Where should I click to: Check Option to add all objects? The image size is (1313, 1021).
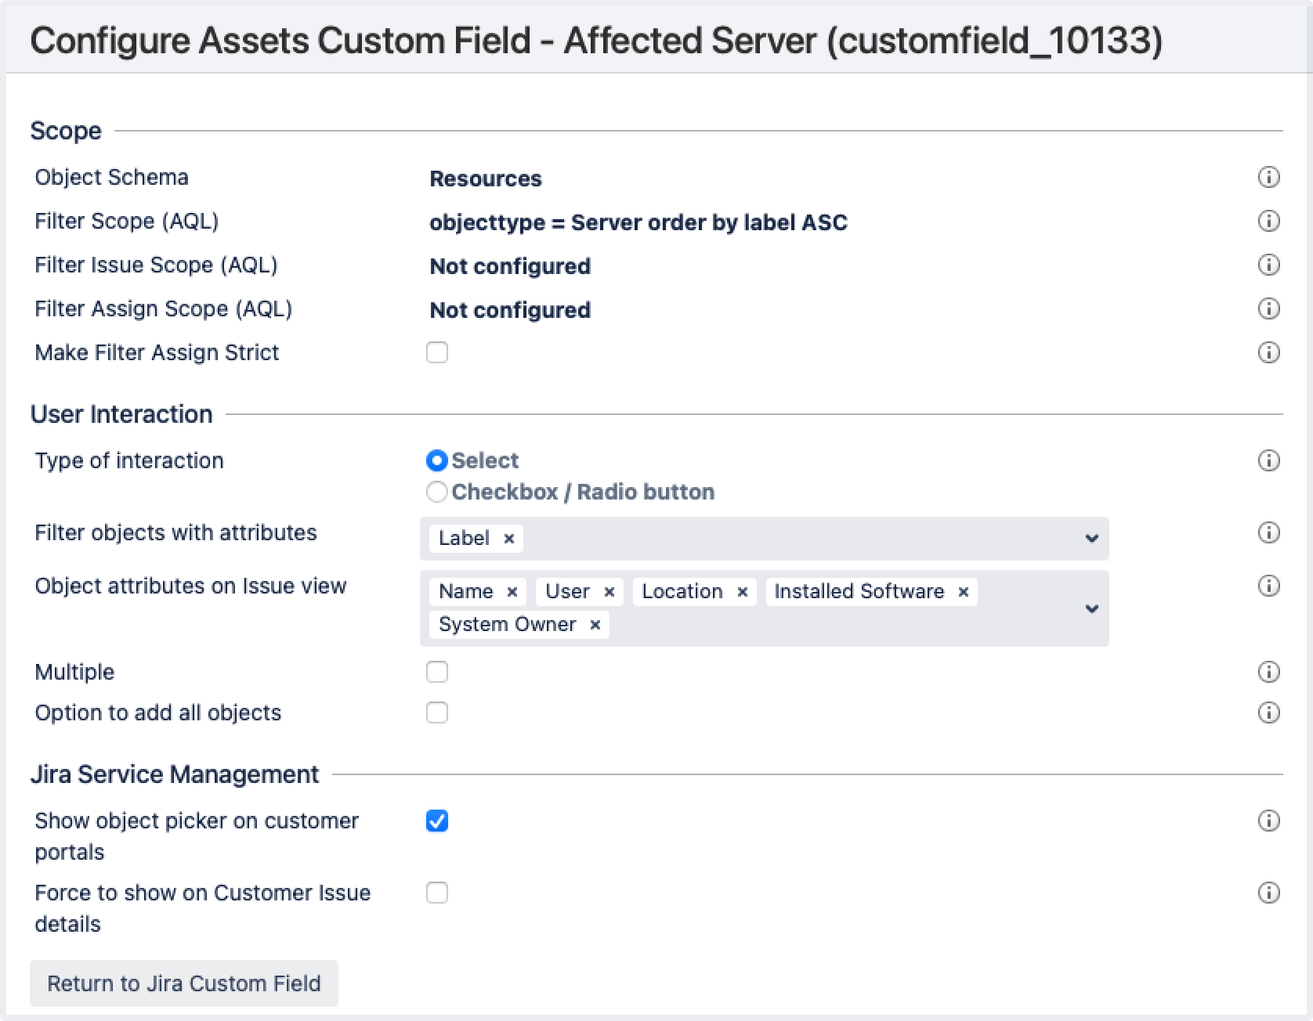pyautogui.click(x=437, y=713)
